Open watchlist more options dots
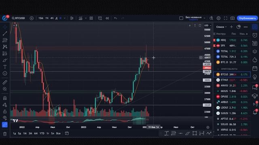Viewport: 259px width, 145px height. click(246, 27)
